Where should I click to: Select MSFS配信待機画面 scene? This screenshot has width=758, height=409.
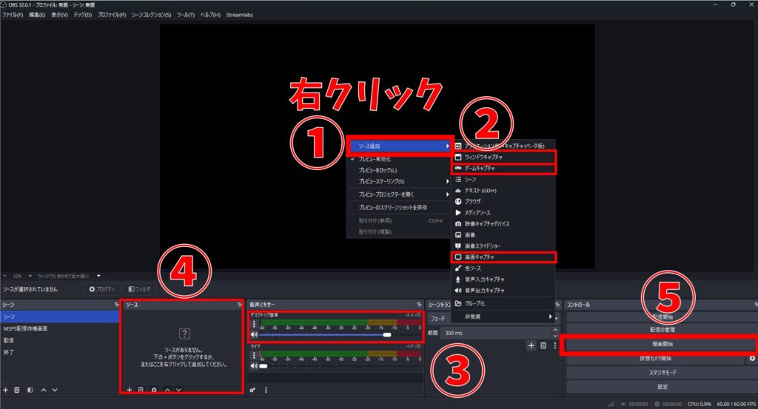pyautogui.click(x=60, y=328)
